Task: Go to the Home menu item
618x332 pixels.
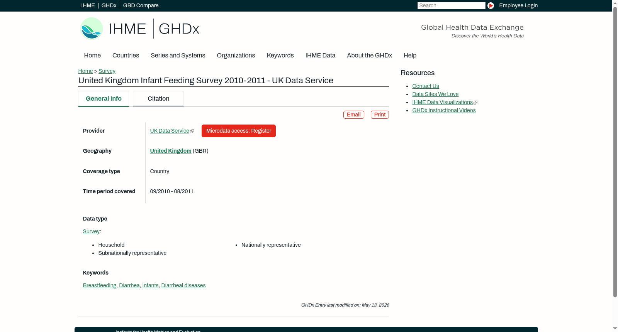Action: [92, 56]
